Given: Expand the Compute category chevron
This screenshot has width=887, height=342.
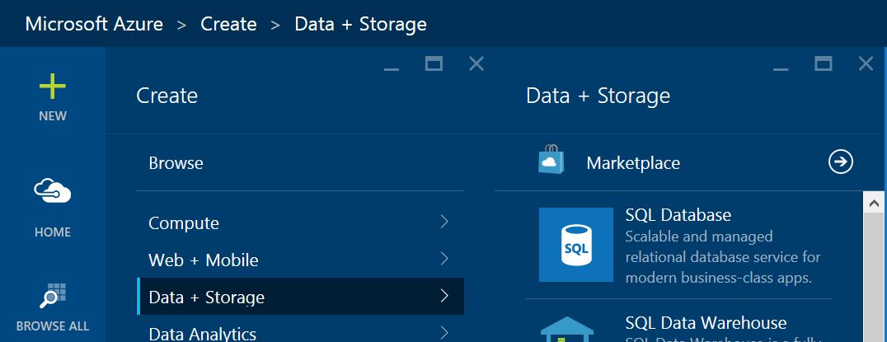Looking at the screenshot, I should (x=444, y=222).
